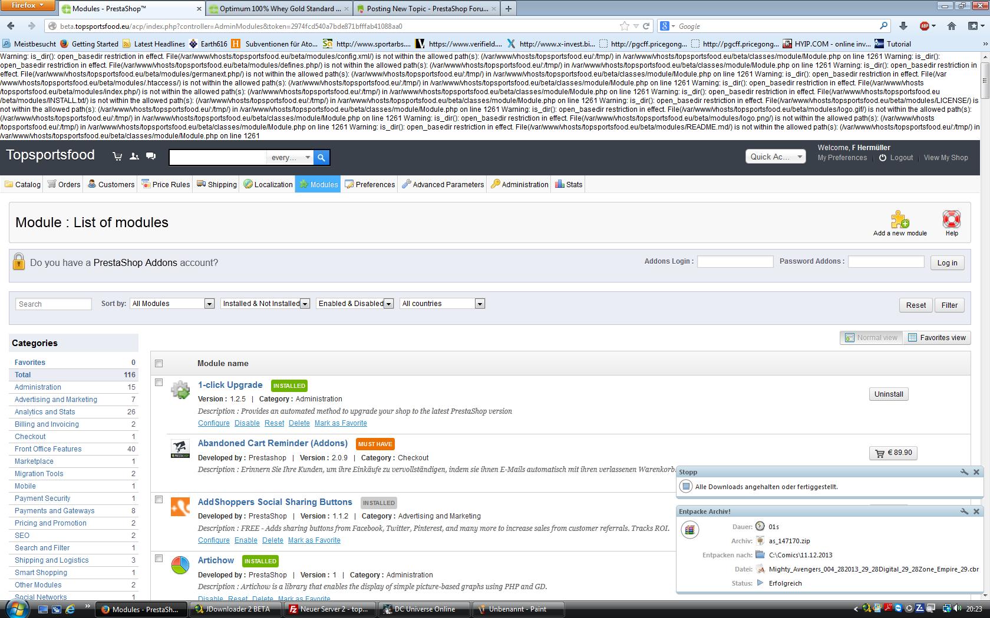Click the AddShoppers module icon
This screenshot has height=618, width=990.
[180, 507]
